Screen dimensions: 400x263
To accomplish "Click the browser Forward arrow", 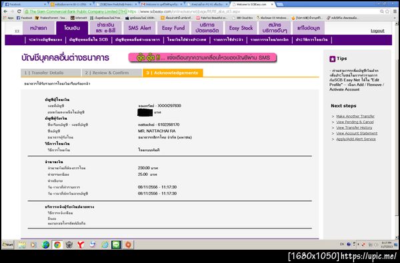I will [12, 11].
